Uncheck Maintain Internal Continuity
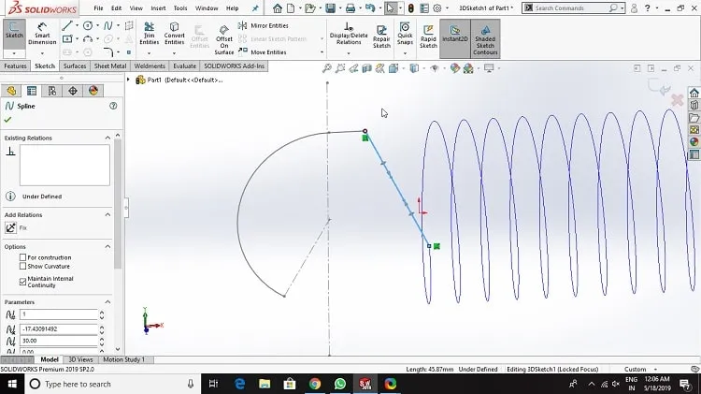 click(x=22, y=282)
